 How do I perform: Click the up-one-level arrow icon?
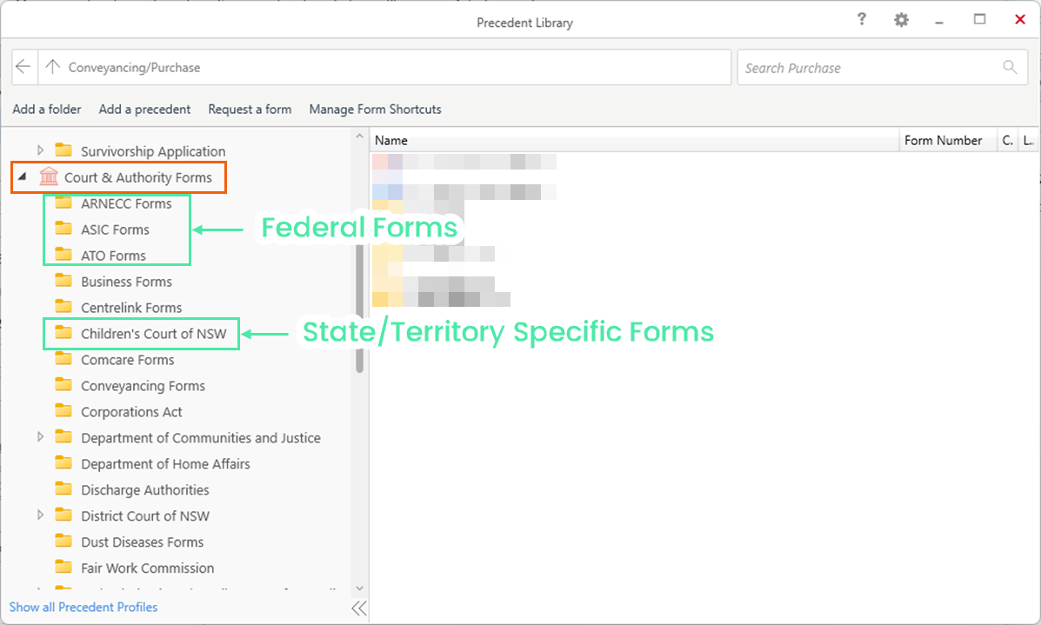click(52, 67)
